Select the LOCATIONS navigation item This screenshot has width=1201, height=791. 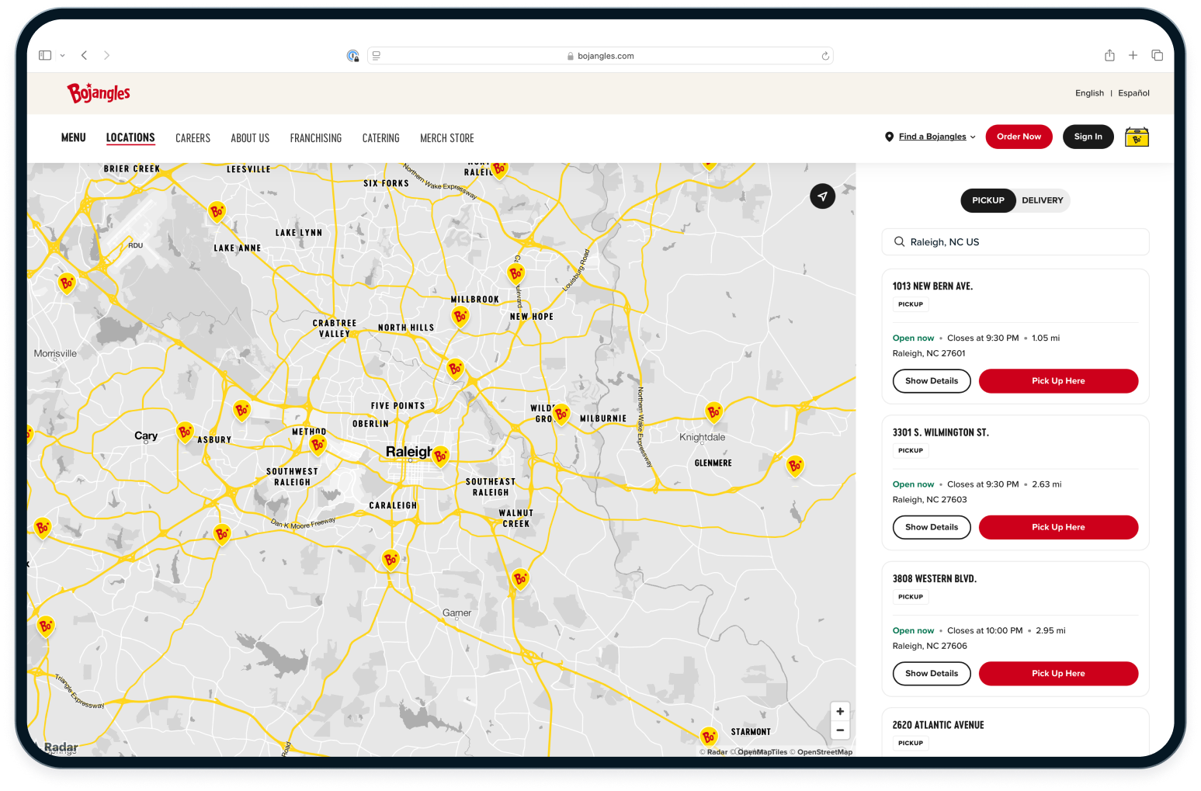130,137
